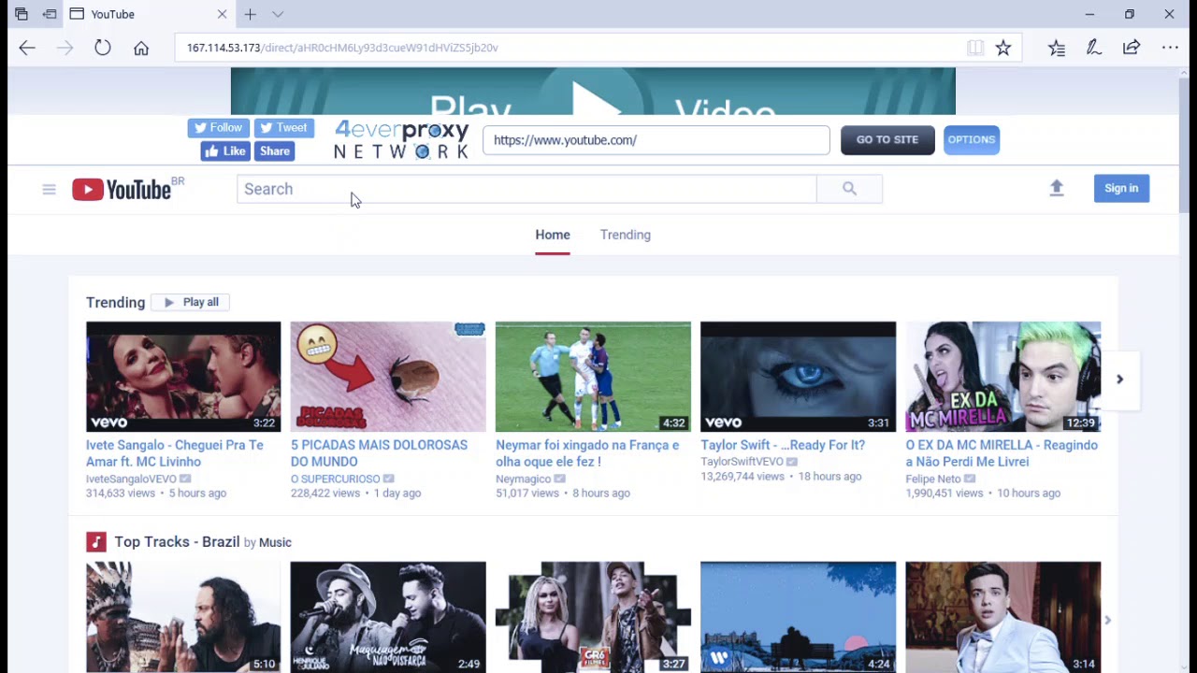Click the Facebook Share button
The width and height of the screenshot is (1197, 673).
click(275, 151)
